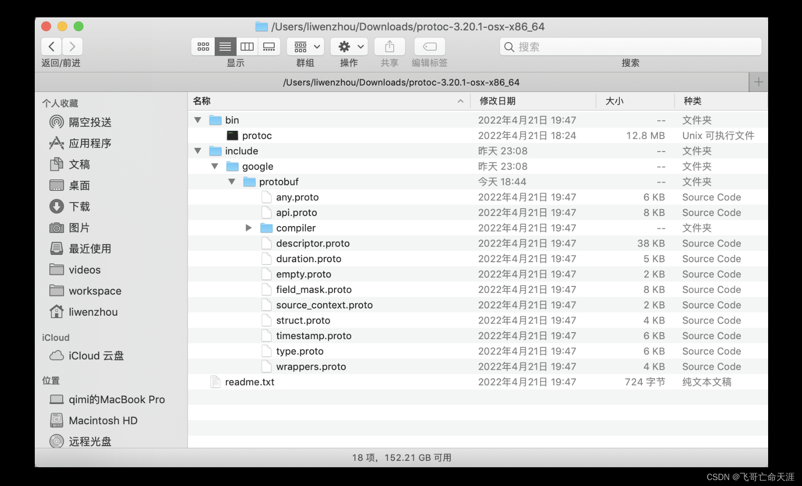Switch to list view mode
Image resolution: width=802 pixels, height=486 pixels.
[x=225, y=47]
